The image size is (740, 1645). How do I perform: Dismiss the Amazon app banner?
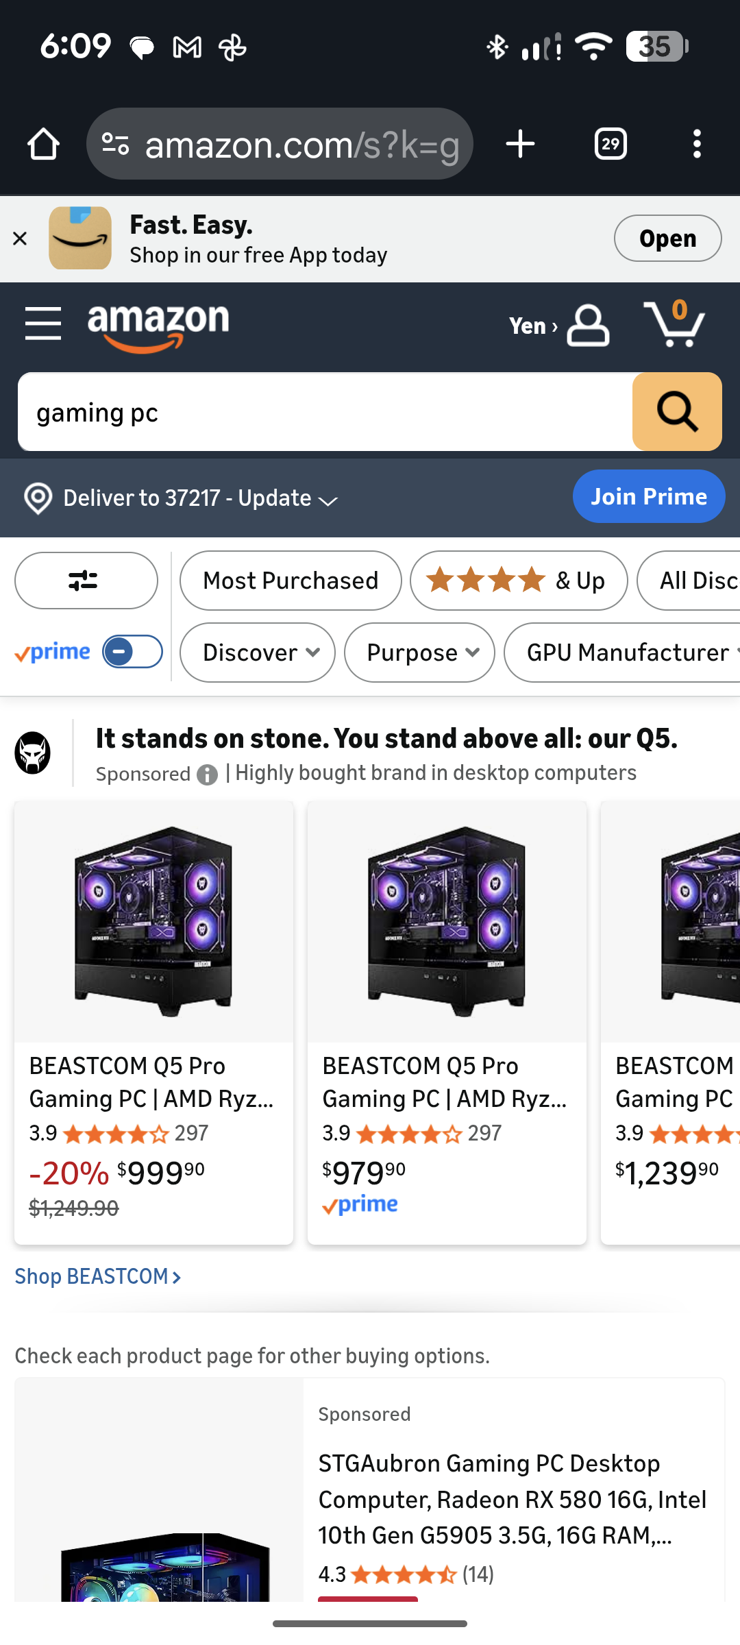click(20, 239)
